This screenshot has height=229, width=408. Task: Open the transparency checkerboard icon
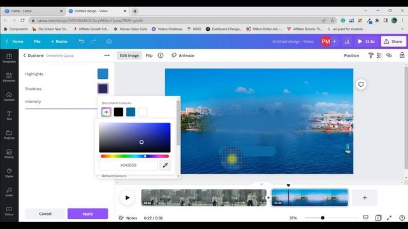point(379,55)
